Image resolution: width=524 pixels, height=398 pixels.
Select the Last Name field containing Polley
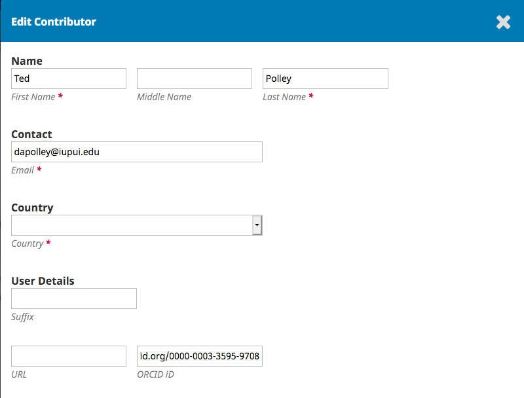pyautogui.click(x=326, y=79)
